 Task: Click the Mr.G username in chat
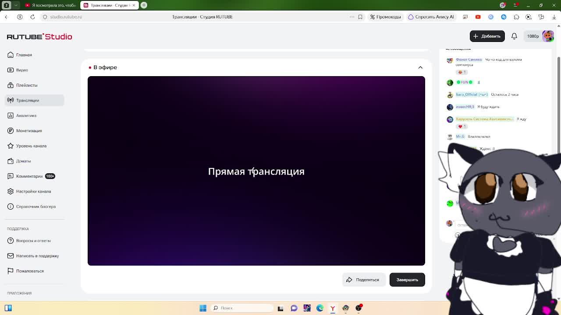coord(460,136)
